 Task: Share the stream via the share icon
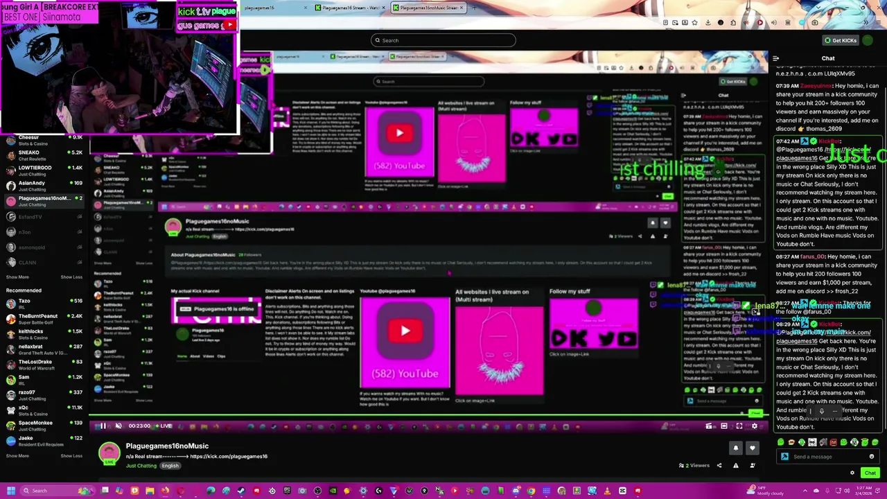pos(719,465)
